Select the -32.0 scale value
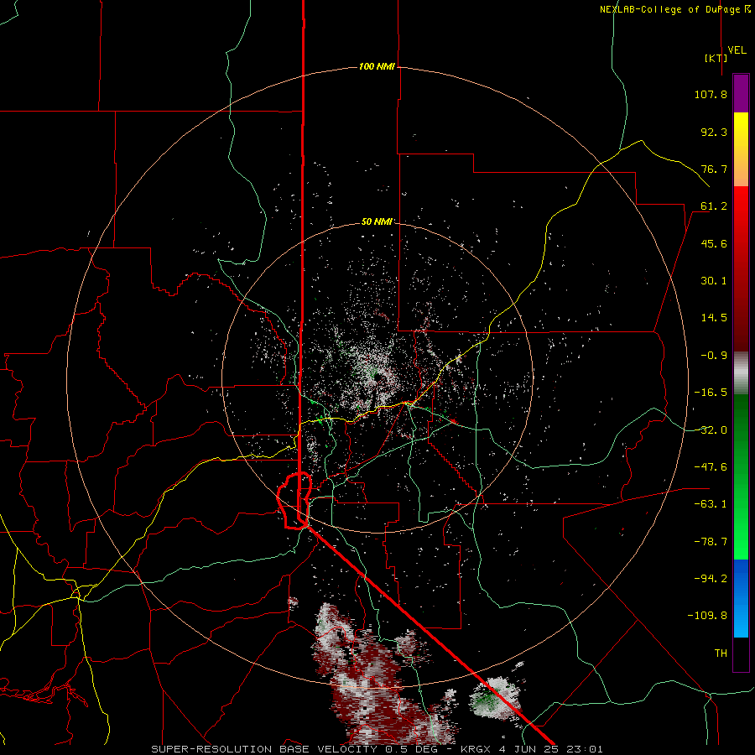The height and width of the screenshot is (755, 755). (x=711, y=430)
